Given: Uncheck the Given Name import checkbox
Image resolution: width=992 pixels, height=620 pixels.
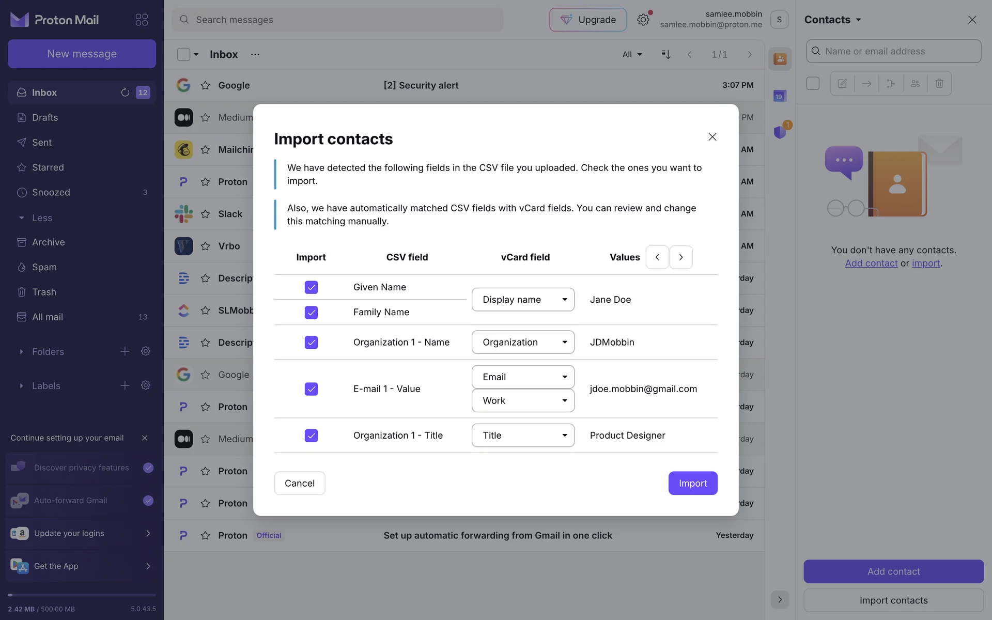Looking at the screenshot, I should pyautogui.click(x=311, y=287).
